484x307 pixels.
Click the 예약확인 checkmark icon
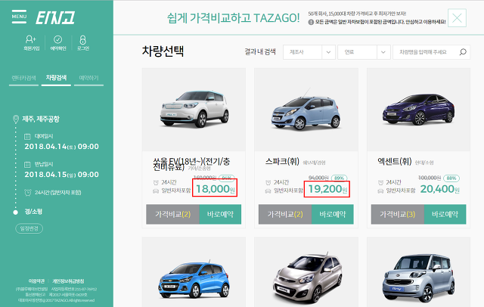pos(57,39)
